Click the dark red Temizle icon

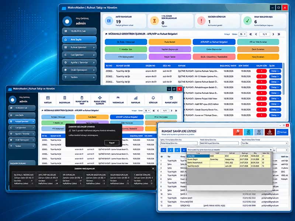pyautogui.click(x=270, y=132)
